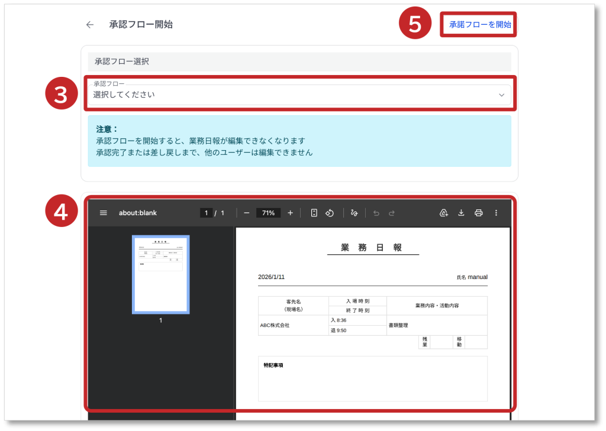Save the PDF to Google Drive
This screenshot has height=431, width=606.
(443, 213)
